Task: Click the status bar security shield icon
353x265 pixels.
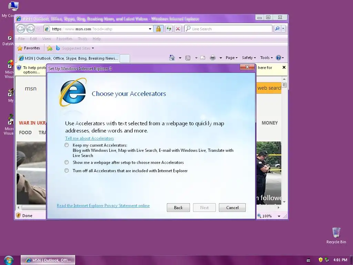Action: (18, 215)
